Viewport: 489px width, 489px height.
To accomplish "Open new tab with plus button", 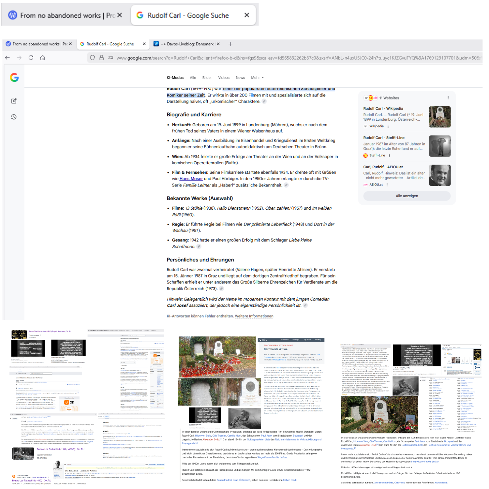I will coord(230,44).
